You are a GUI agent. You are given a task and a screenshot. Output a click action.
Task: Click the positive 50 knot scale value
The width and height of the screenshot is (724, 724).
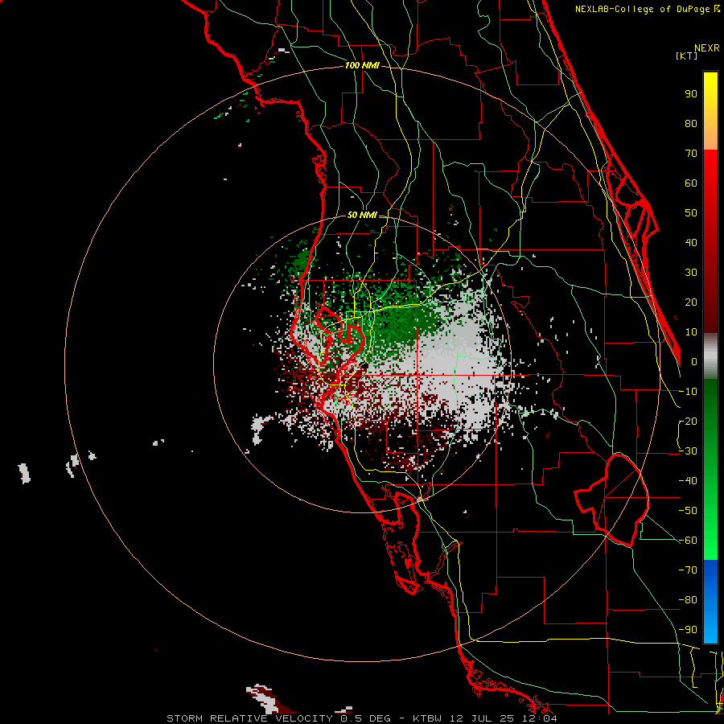pos(691,213)
